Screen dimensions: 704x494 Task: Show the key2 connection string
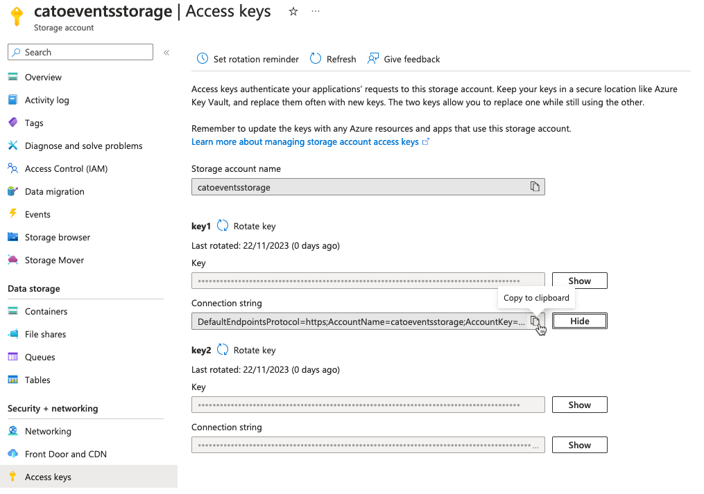(579, 445)
